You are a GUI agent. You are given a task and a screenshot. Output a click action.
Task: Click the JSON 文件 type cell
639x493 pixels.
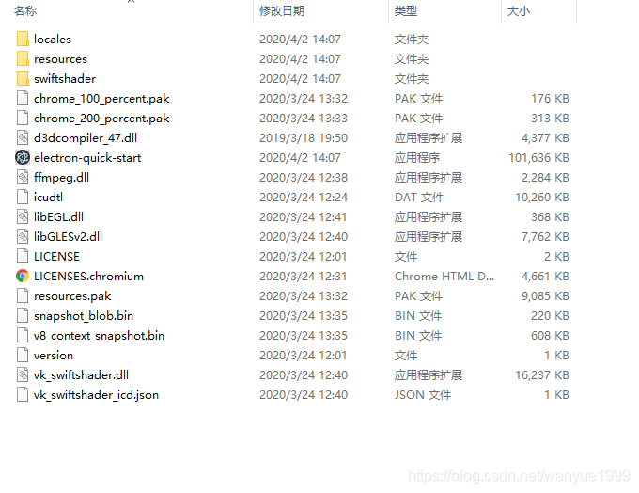pos(423,395)
